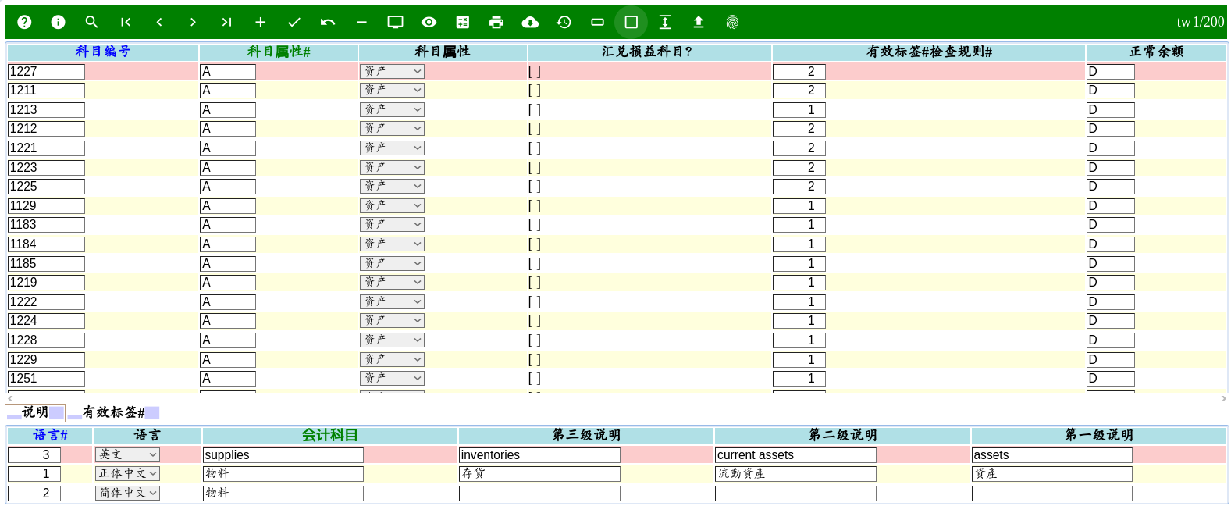
Task: Switch to the 说明 tab
Action: click(35, 412)
